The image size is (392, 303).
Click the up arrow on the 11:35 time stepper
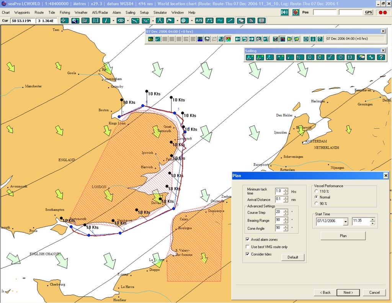pyautogui.click(x=372, y=219)
